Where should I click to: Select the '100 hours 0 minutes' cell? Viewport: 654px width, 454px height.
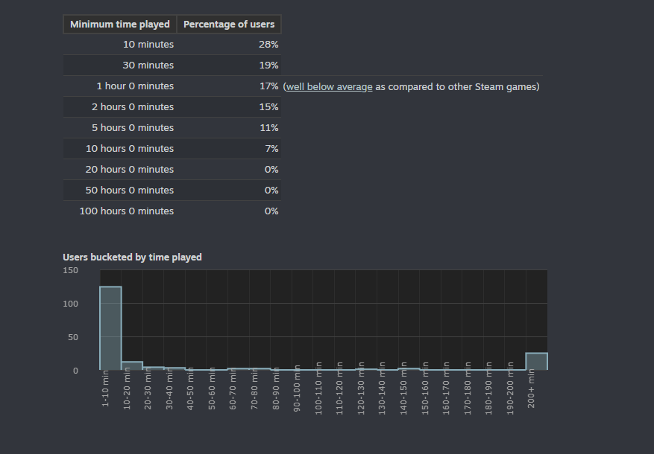pyautogui.click(x=120, y=211)
